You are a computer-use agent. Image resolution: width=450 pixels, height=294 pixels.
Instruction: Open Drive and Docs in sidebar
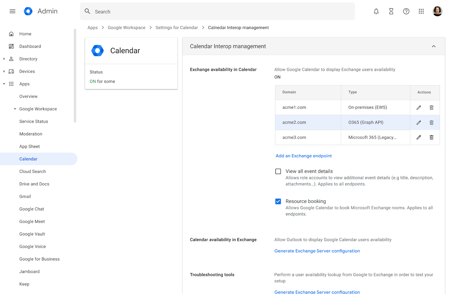pos(34,184)
